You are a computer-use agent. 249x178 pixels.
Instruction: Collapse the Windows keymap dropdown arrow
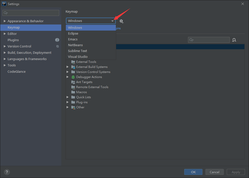pyautogui.click(x=112, y=21)
